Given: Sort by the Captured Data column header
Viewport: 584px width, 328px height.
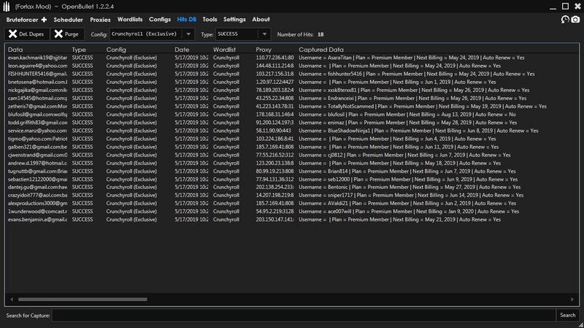Looking at the screenshot, I should 321,50.
